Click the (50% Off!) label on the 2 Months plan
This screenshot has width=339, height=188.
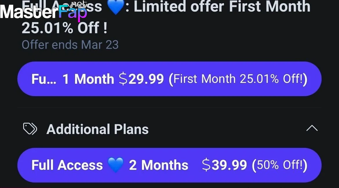pyautogui.click(x=280, y=165)
